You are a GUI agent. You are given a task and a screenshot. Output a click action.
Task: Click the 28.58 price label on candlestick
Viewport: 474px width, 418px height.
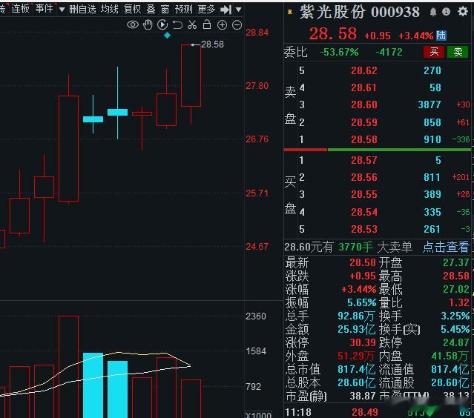point(212,44)
